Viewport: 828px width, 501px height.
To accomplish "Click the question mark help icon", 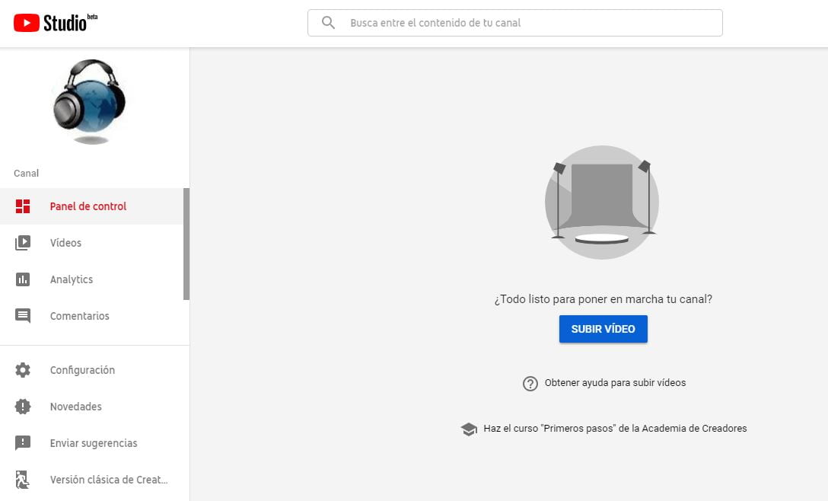I will pos(530,384).
